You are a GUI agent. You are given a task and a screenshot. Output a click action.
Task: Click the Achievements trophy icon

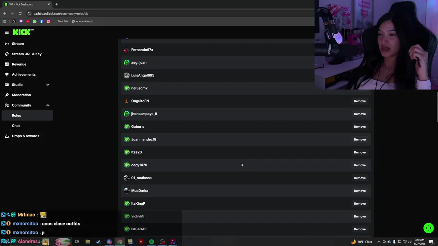7,74
